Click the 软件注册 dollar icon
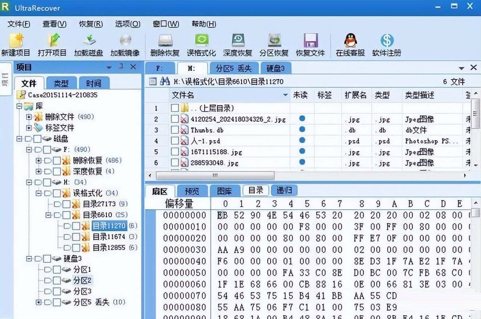The width and height of the screenshot is (481, 319). tap(387, 41)
